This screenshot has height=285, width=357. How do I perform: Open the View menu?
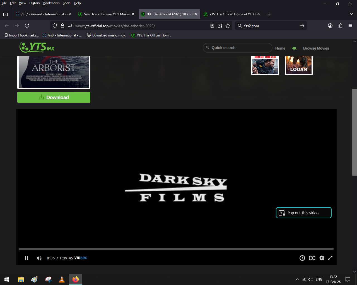pyautogui.click(x=22, y=3)
